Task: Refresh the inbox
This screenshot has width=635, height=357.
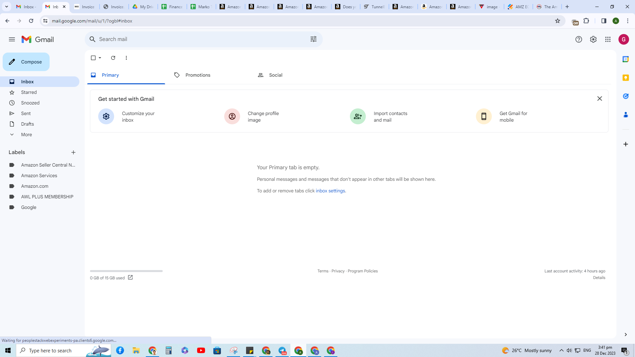Action: (113, 58)
